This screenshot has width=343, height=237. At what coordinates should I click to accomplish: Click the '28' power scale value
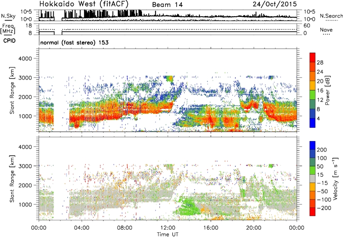[x=320, y=62]
